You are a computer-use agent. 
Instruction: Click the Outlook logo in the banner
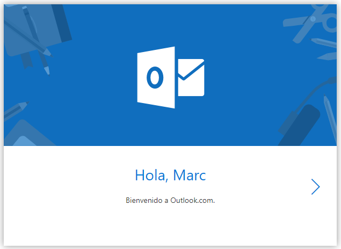click(x=170, y=77)
